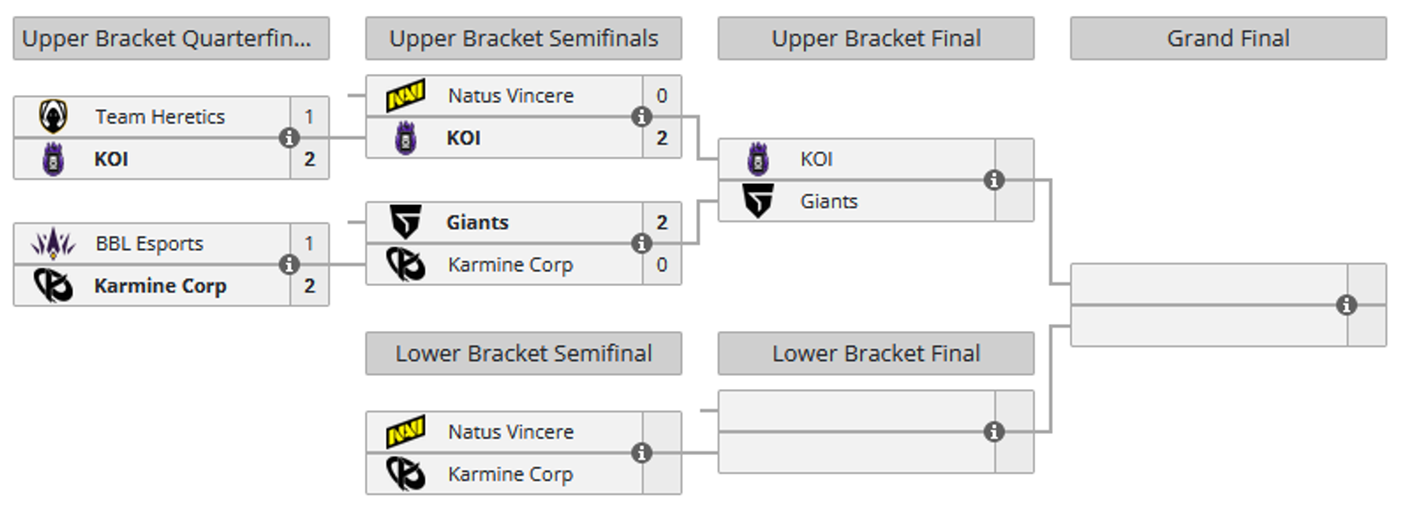Click BBL Esports logo
This screenshot has height=507, width=1408.
click(54, 243)
